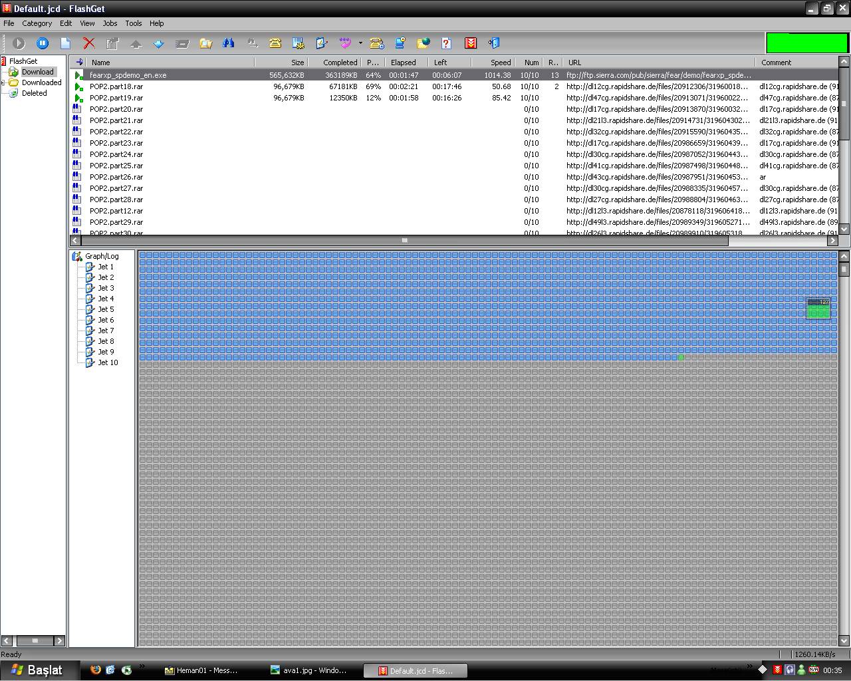The width and height of the screenshot is (851, 681).
Task: Click the purple connections icon
Action: [345, 43]
